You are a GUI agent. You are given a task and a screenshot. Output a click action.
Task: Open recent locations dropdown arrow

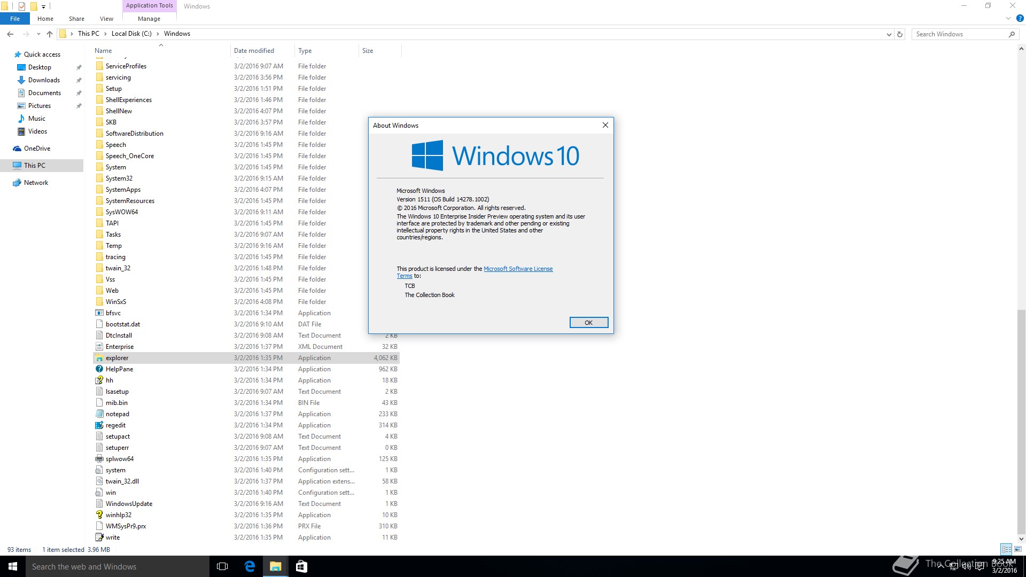tap(38, 34)
